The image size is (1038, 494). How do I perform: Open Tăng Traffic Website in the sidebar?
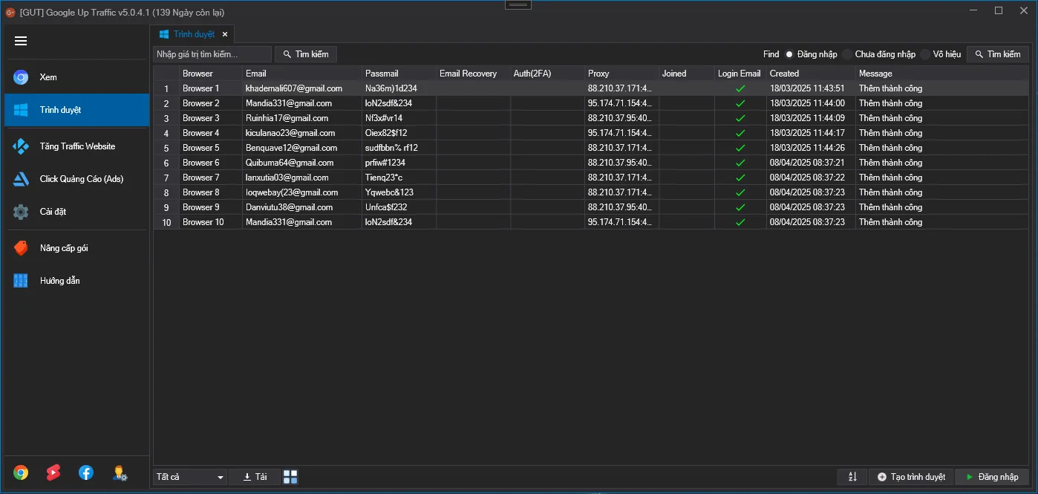(77, 146)
